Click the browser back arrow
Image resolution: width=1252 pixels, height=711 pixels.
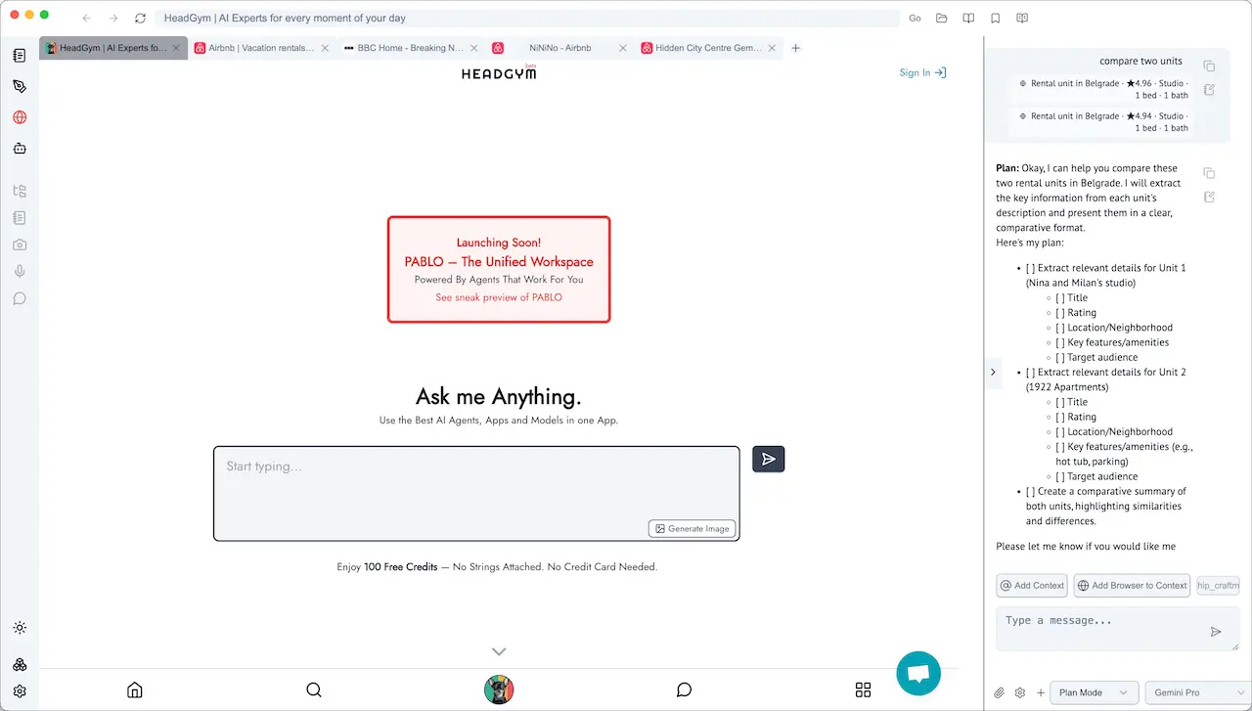coord(86,18)
